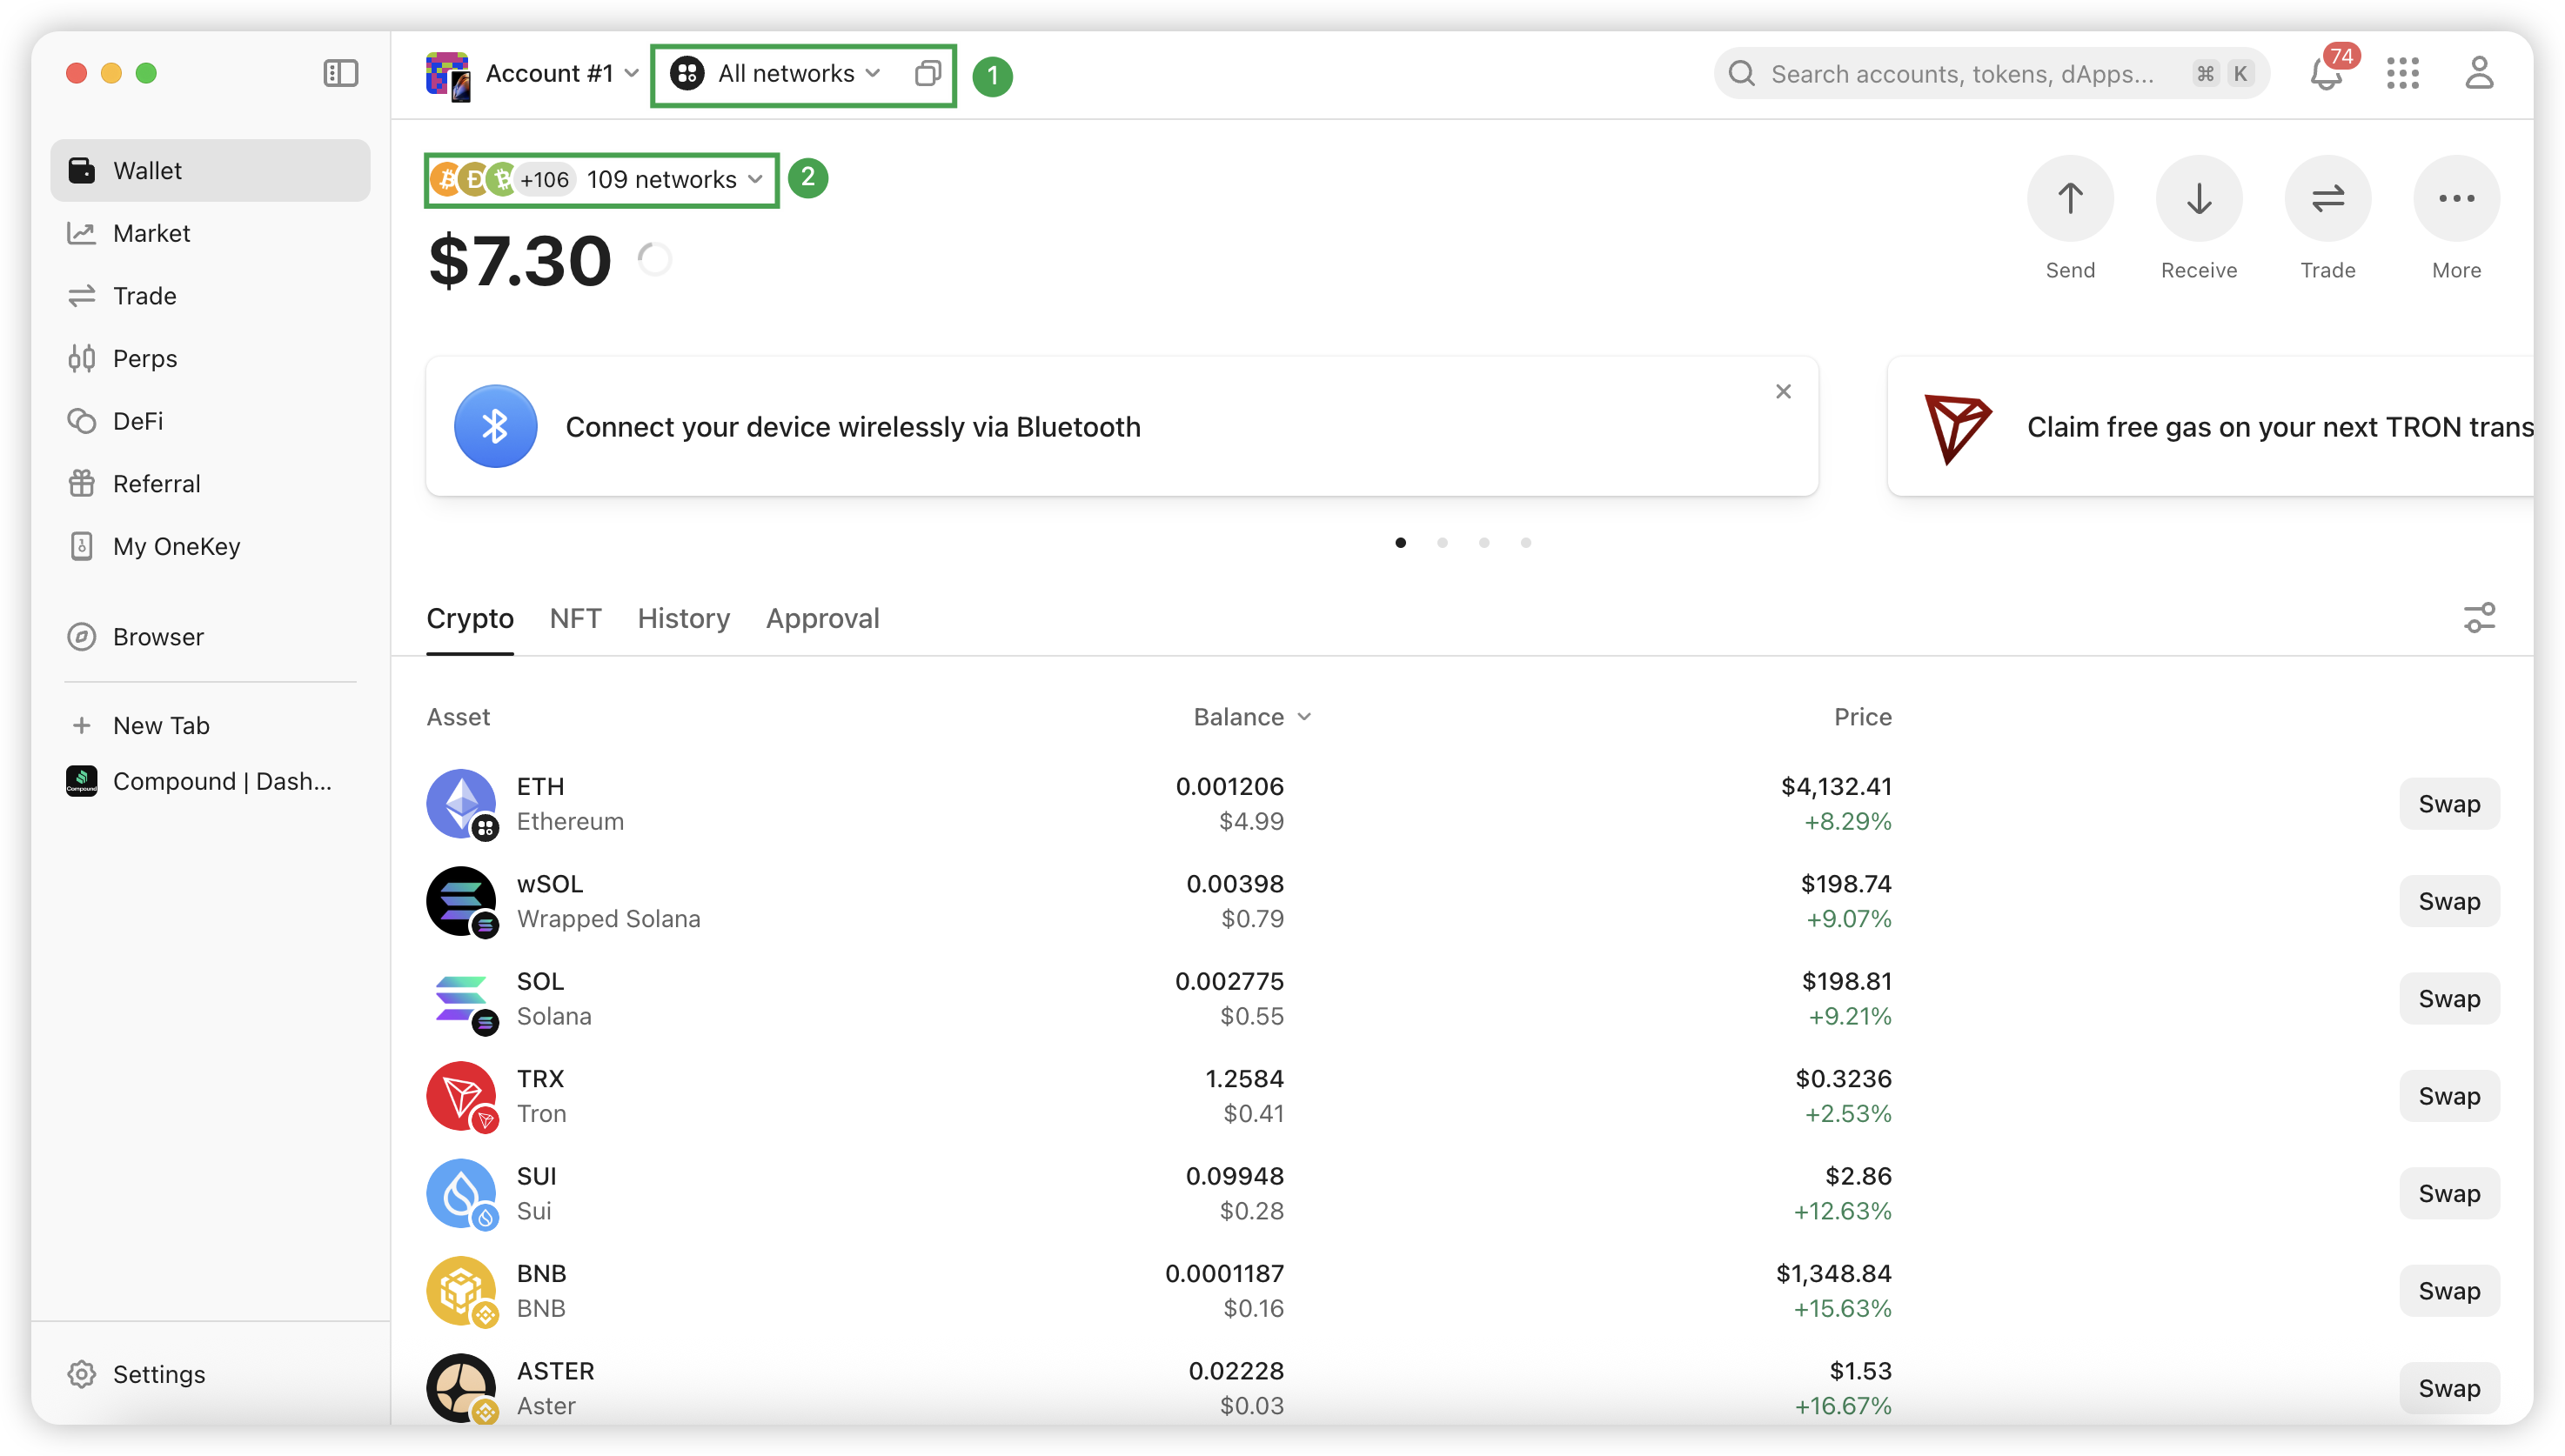
Task: Switch to the NFT tab
Action: [x=575, y=619]
